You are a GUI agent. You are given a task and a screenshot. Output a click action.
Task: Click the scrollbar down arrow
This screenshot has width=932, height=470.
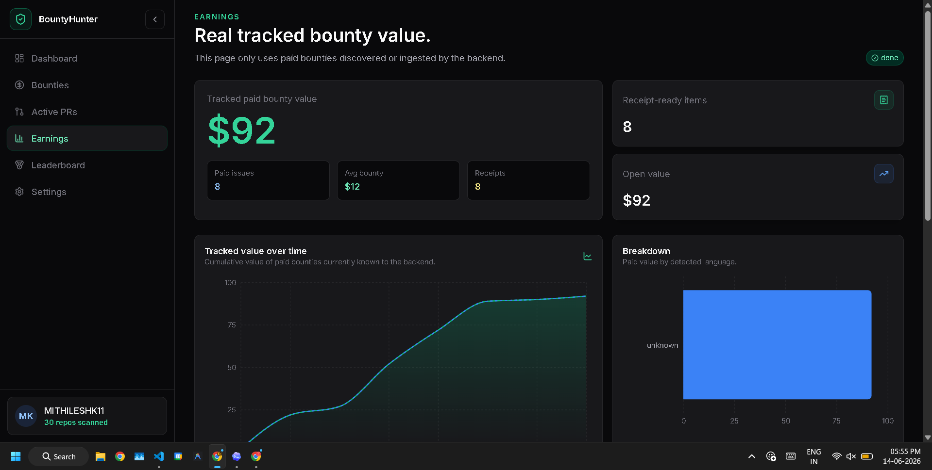pyautogui.click(x=928, y=437)
